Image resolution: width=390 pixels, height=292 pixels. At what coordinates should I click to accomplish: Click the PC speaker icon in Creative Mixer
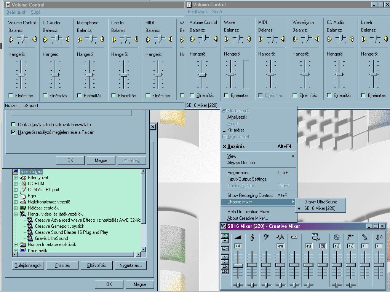(379, 237)
